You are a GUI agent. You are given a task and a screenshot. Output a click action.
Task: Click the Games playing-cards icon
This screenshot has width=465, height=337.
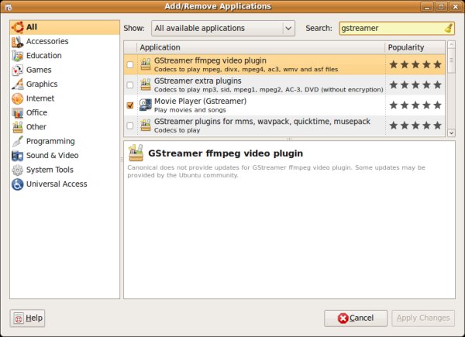click(x=18, y=70)
